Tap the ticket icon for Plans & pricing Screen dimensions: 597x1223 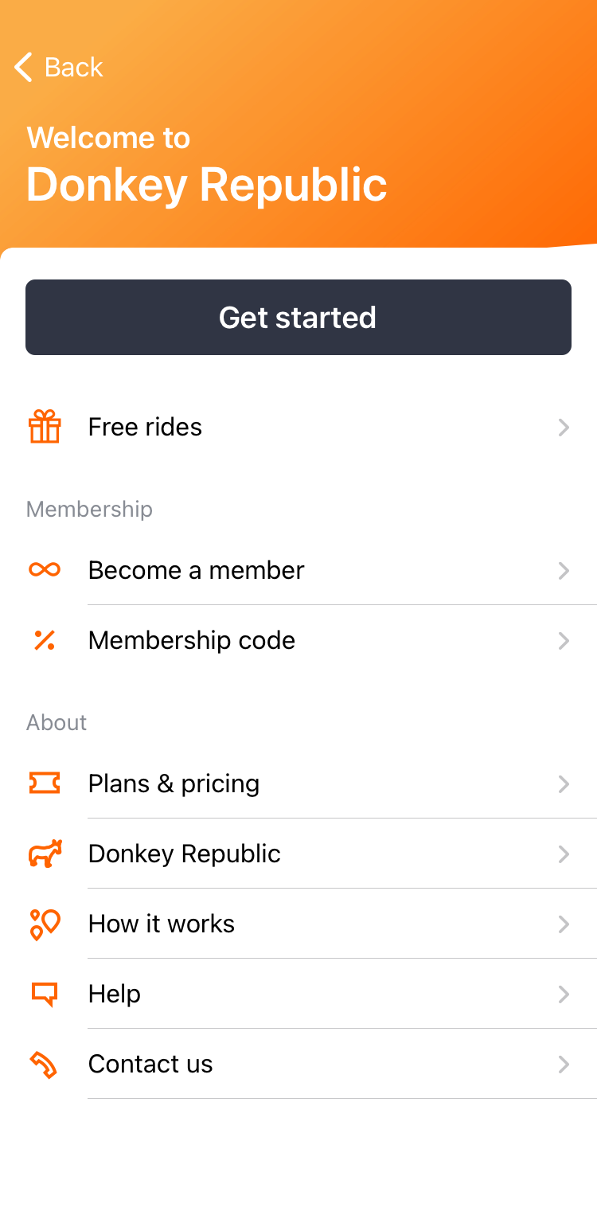click(x=45, y=783)
